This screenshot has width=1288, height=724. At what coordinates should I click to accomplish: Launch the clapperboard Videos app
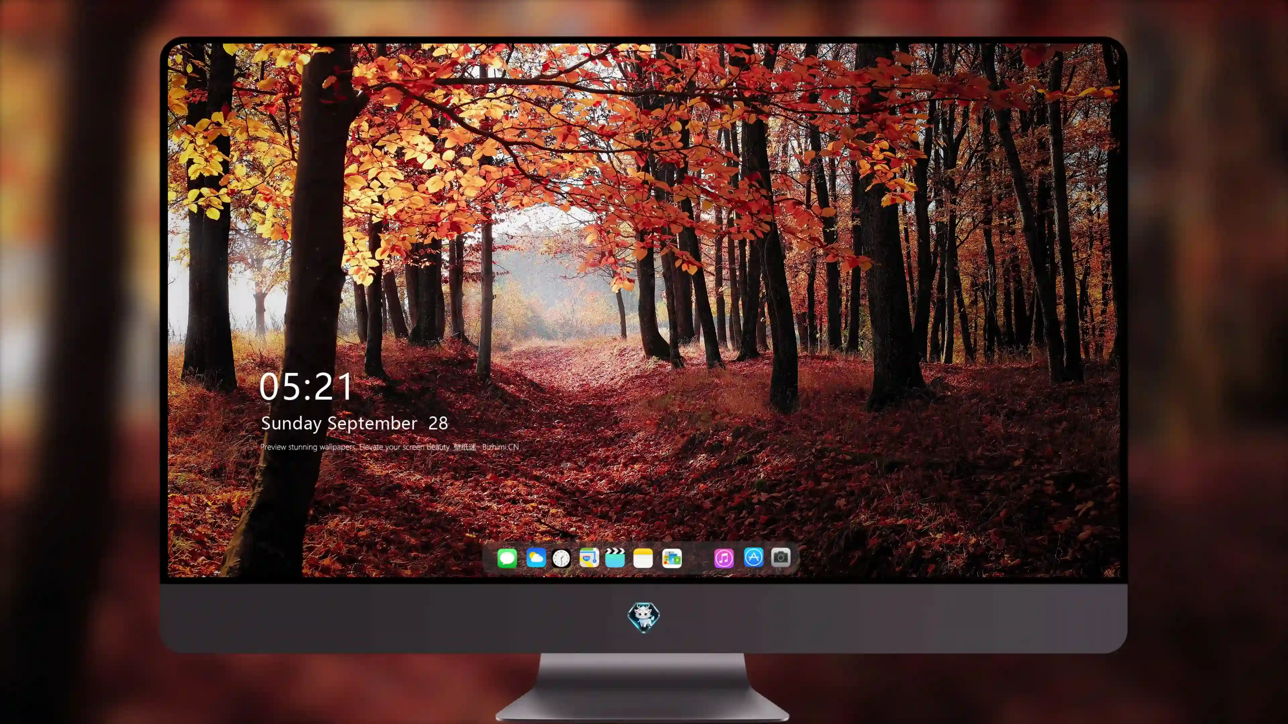pyautogui.click(x=615, y=558)
